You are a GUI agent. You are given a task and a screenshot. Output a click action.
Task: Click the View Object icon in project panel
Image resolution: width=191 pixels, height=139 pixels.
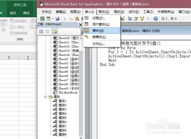tap(47, 31)
